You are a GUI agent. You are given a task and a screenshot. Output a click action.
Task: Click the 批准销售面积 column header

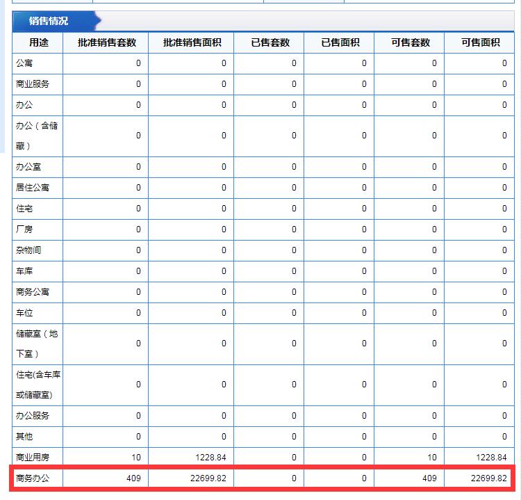(x=192, y=42)
